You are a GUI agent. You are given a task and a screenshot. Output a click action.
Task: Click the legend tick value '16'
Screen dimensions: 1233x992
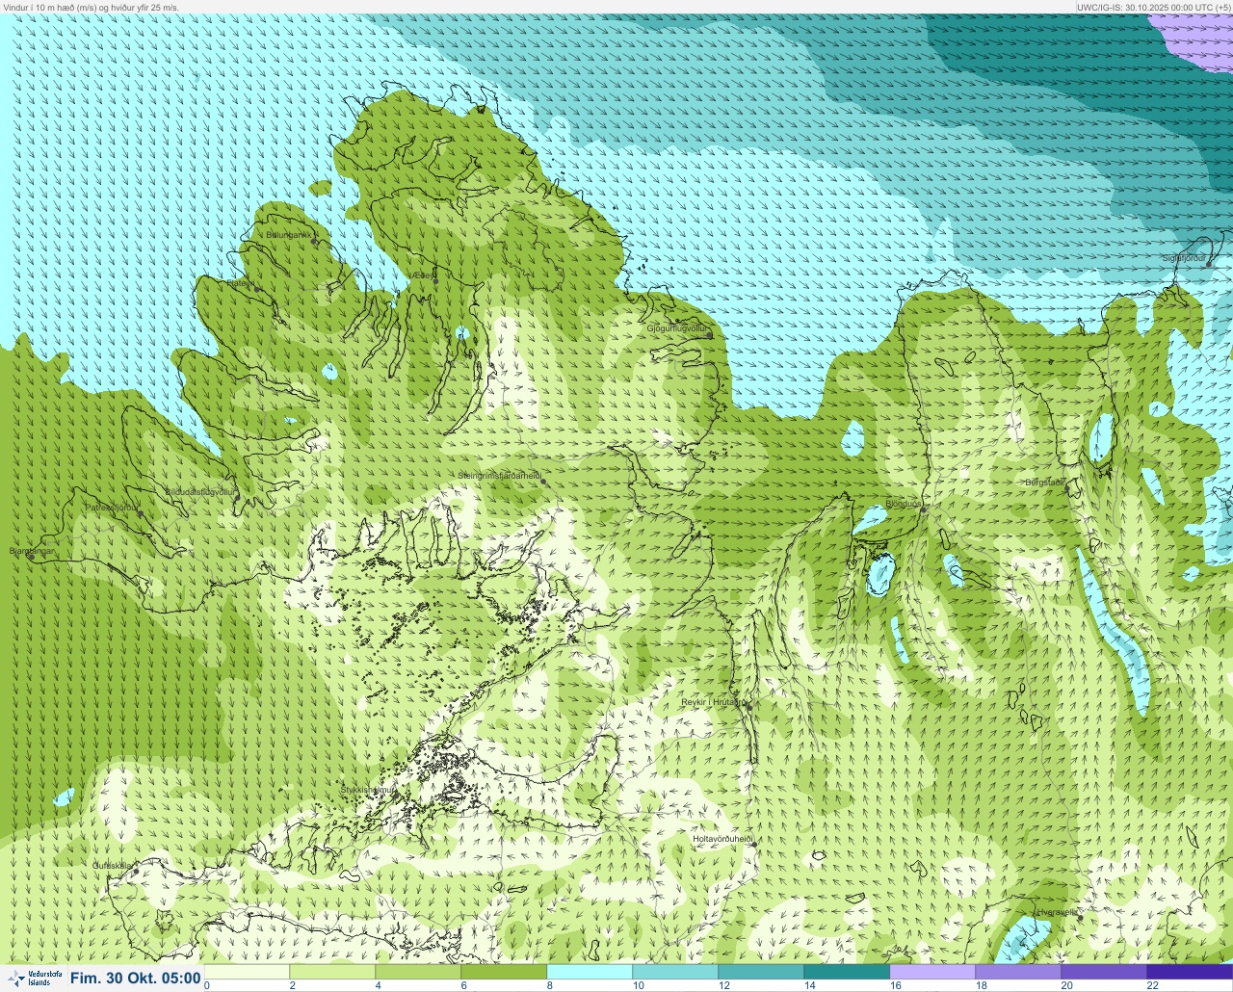coord(896,985)
